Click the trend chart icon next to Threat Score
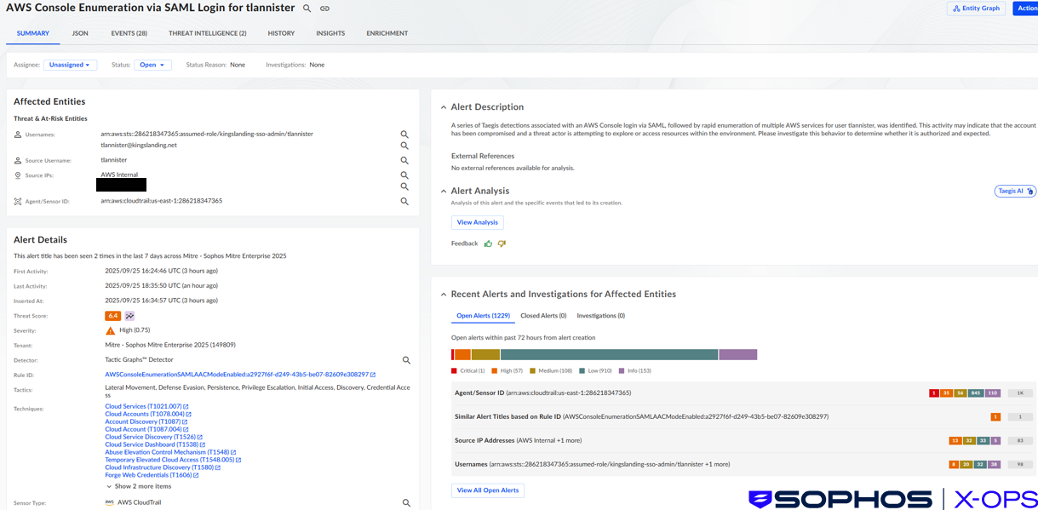 pos(129,315)
